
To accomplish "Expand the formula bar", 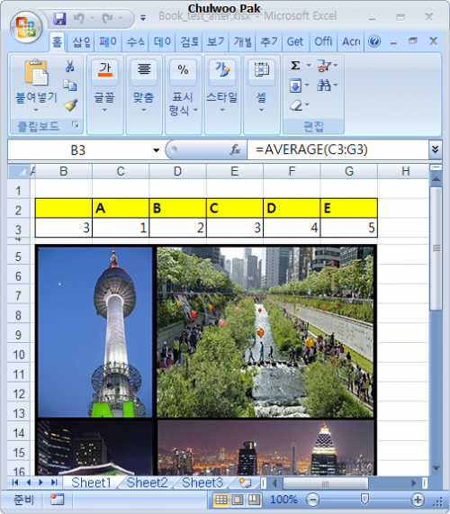I will point(435,149).
